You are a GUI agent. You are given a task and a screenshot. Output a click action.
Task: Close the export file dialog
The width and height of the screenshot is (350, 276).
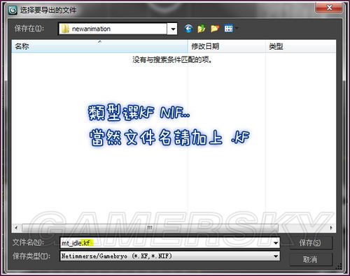[329, 8]
